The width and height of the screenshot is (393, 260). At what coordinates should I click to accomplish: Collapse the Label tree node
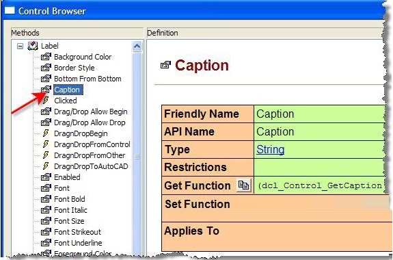click(x=20, y=46)
